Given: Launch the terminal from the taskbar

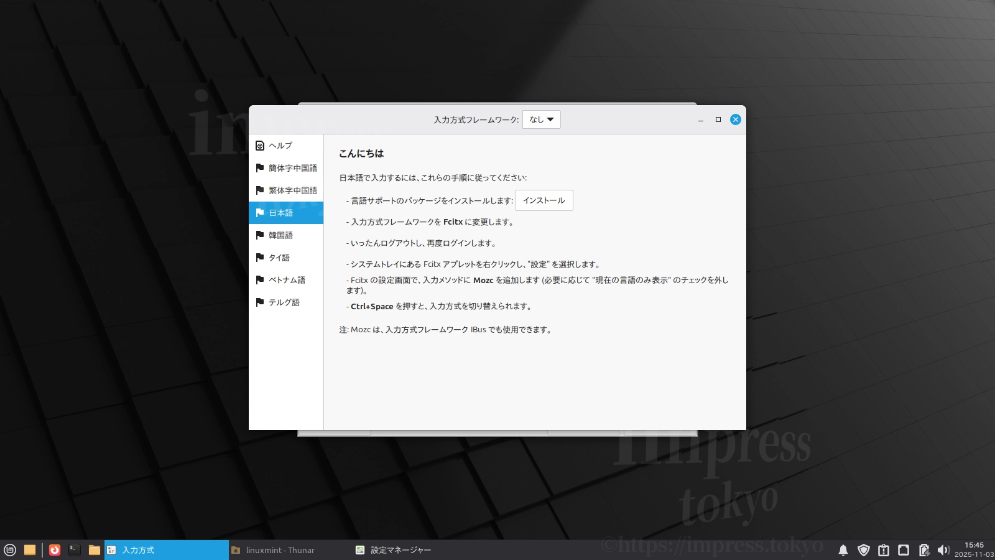Looking at the screenshot, I should point(75,550).
